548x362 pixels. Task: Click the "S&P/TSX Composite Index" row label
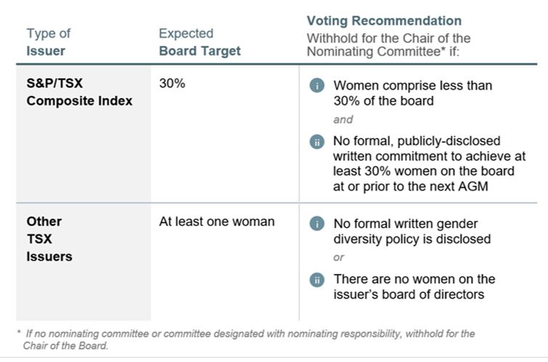(x=79, y=92)
